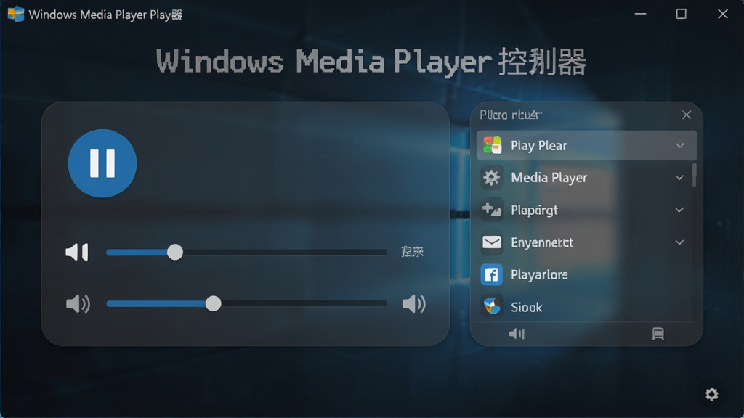Click the device icon at panel bottom right
The height and width of the screenshot is (418, 744).
658,334
